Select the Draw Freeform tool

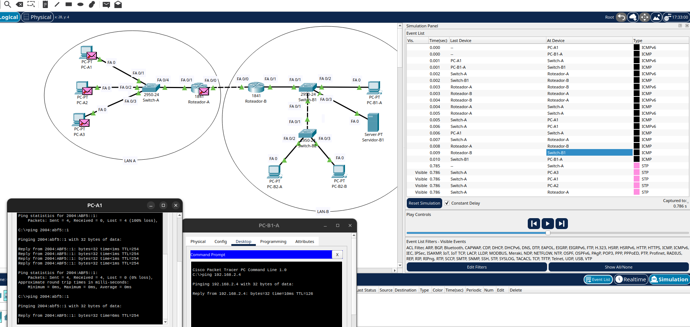(x=92, y=4)
